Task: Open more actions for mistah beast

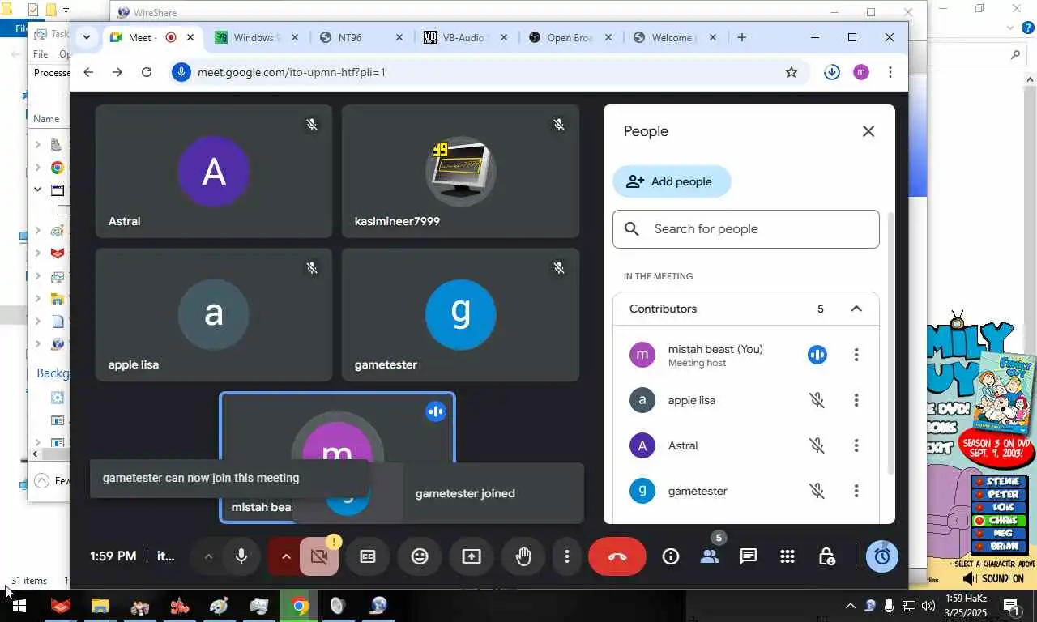Action: 856,355
